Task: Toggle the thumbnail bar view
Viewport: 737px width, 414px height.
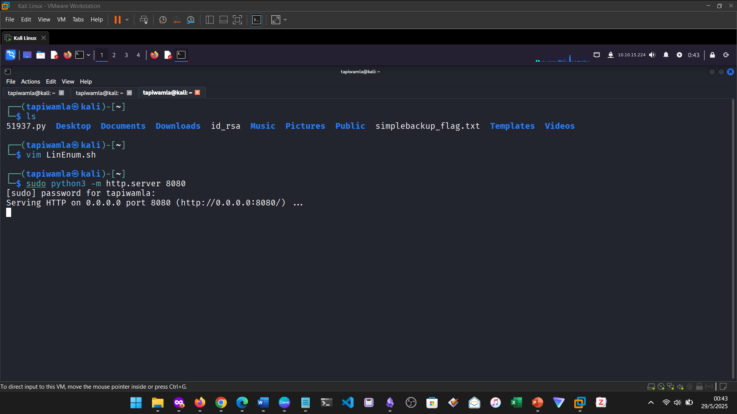Action: coord(223,20)
